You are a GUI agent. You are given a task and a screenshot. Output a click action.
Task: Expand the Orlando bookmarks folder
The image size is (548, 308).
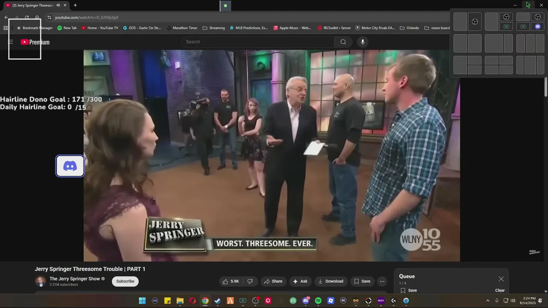coord(409,28)
